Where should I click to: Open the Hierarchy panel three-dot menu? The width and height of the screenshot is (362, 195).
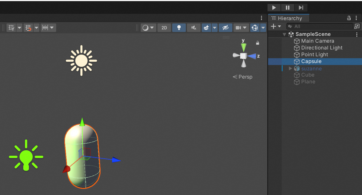point(357,18)
